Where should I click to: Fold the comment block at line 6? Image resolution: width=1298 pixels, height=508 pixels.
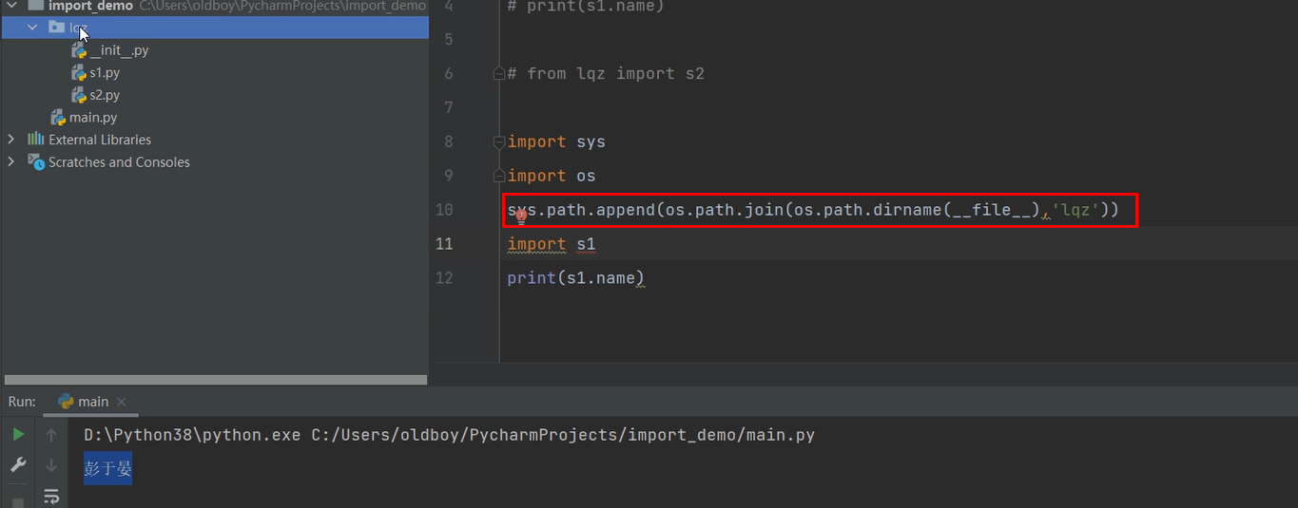click(x=499, y=73)
